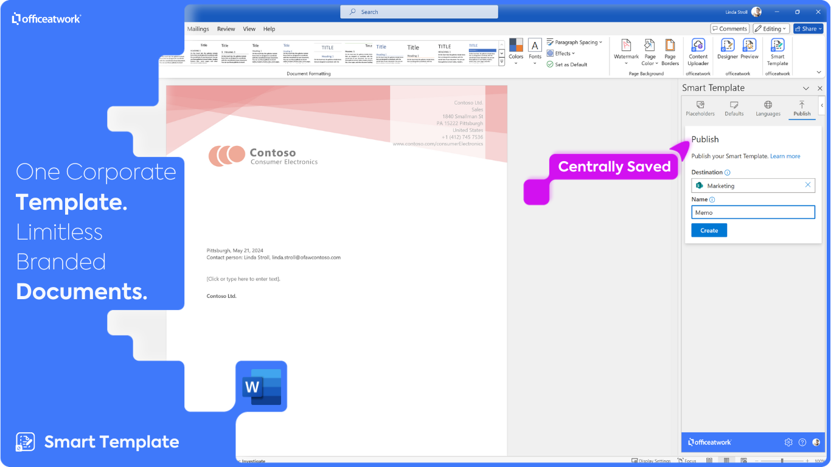Click the zoom slider handle

coord(782,461)
